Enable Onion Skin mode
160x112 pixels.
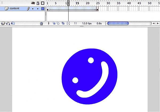[54, 23]
